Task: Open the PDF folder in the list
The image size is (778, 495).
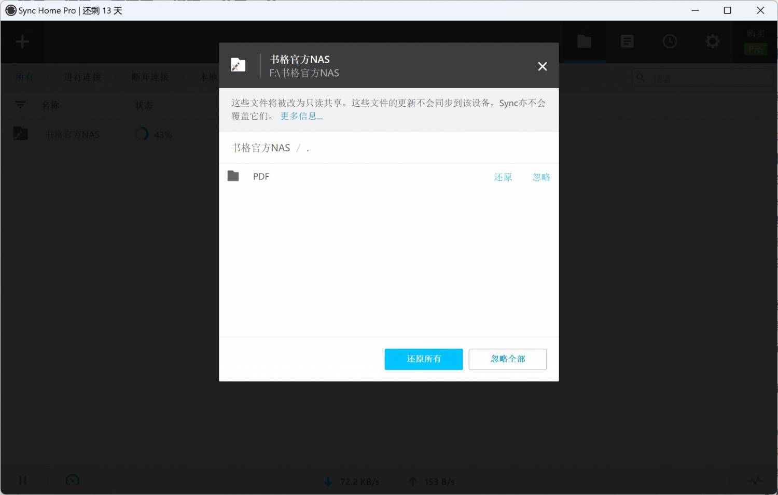Action: point(261,177)
